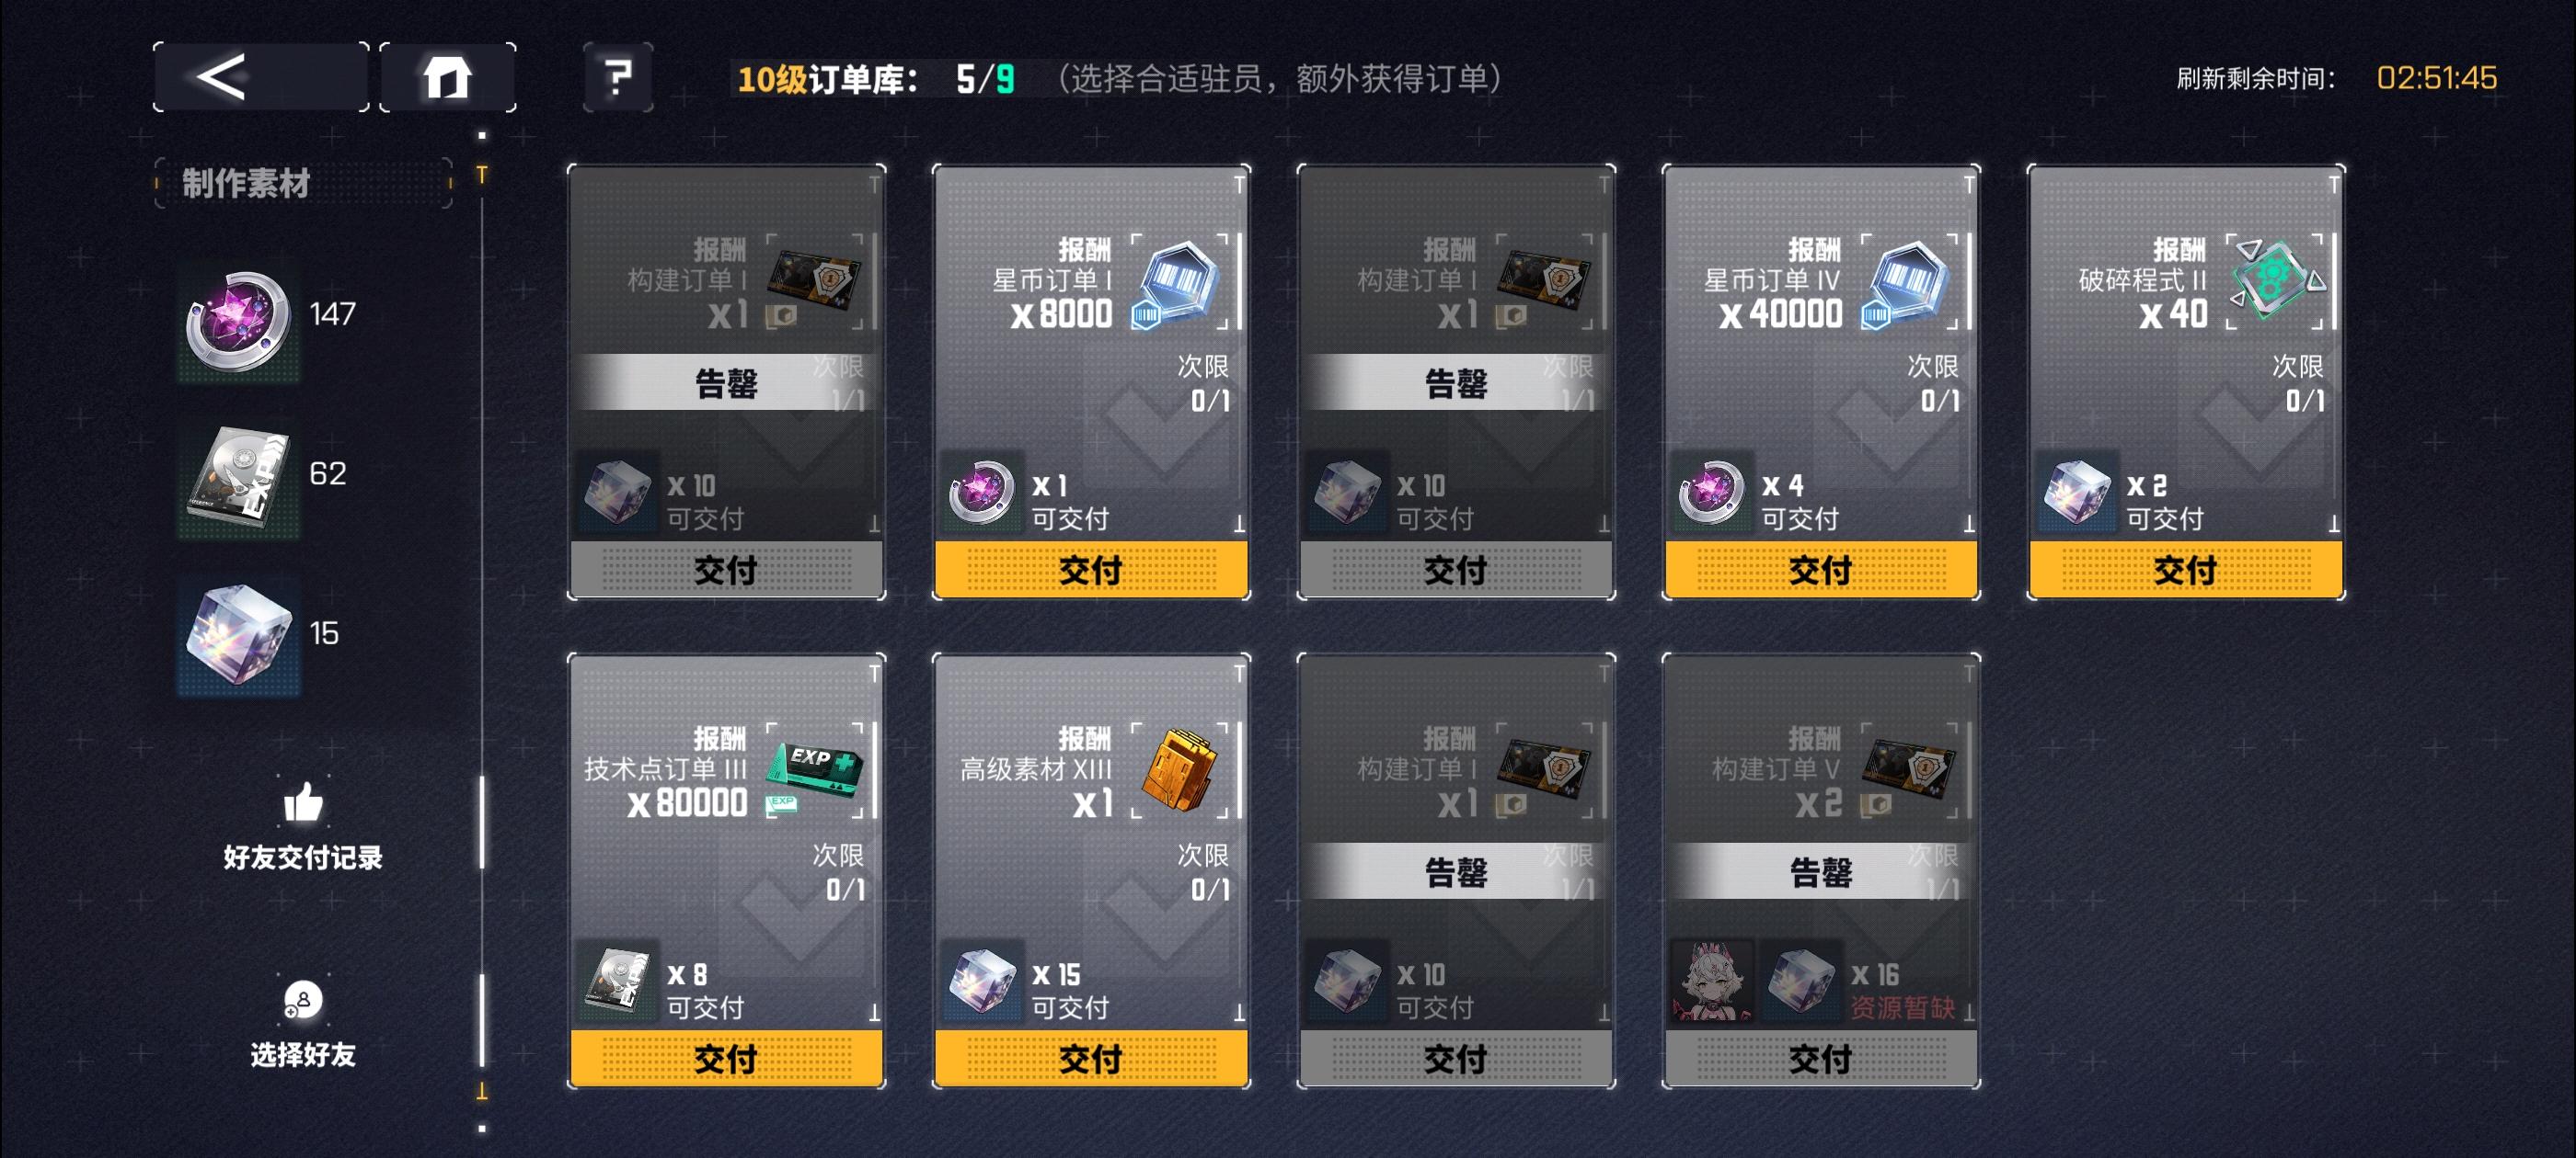Go to home via house icon
Viewport: 2576px width, 1158px height.
(447, 77)
